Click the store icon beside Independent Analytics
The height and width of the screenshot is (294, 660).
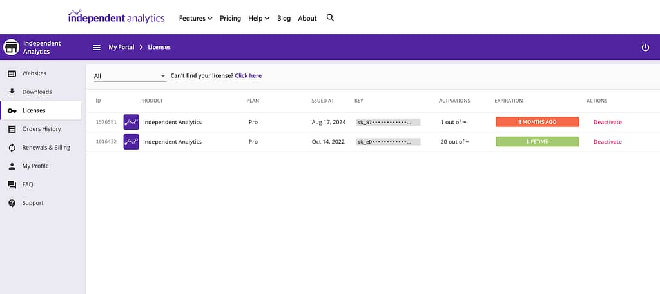[x=11, y=48]
